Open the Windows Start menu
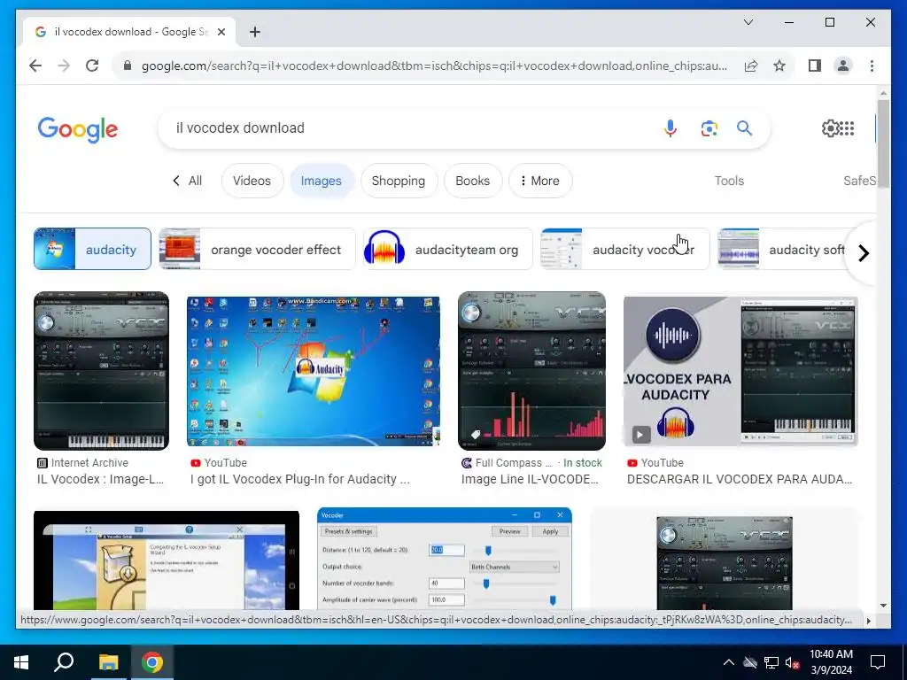The height and width of the screenshot is (680, 907). point(21,662)
